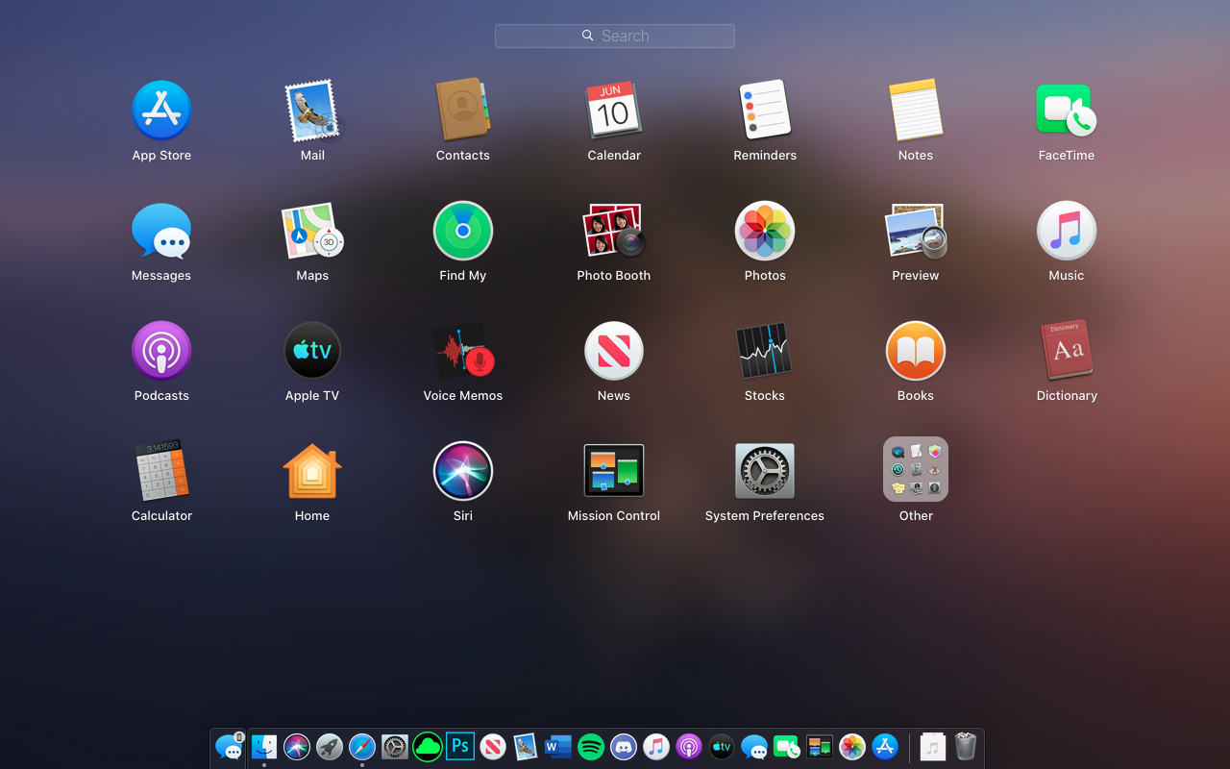Click the App Store icon in the Dock
Viewport: 1230px width, 769px height.
coord(885,746)
